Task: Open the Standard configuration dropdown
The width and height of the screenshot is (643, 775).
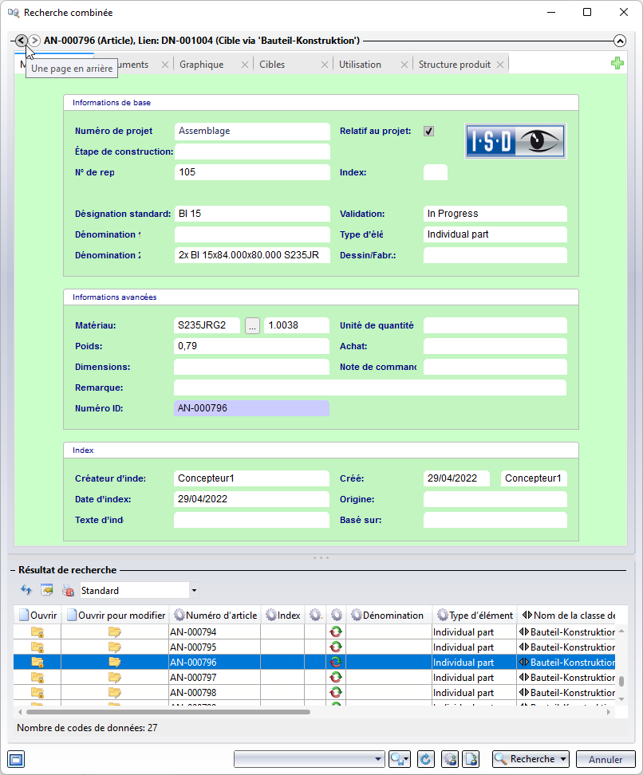Action: tap(194, 591)
